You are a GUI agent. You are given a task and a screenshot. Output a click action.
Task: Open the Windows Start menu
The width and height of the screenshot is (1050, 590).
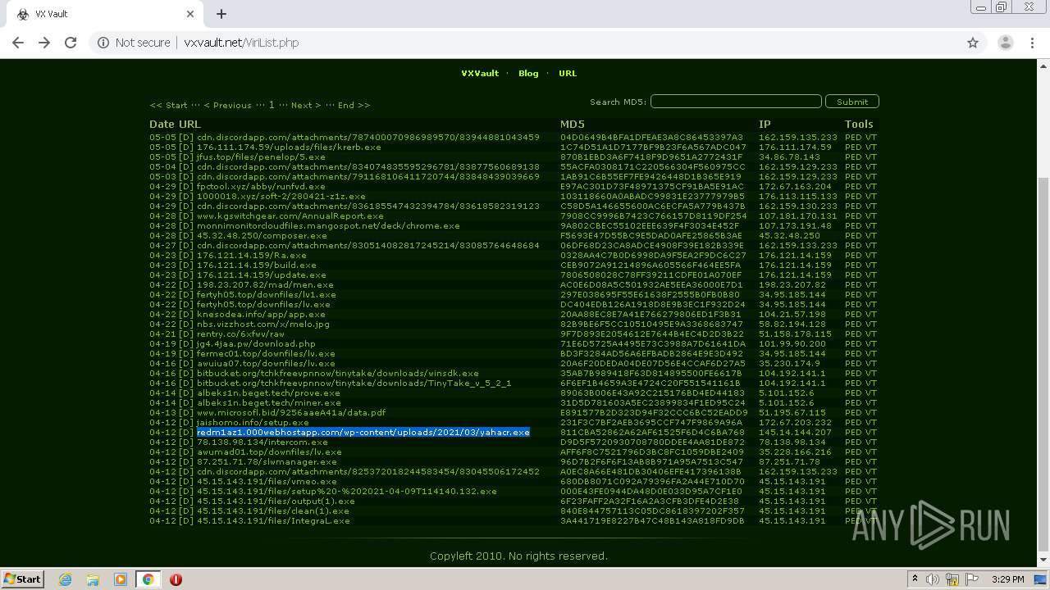coord(22,579)
